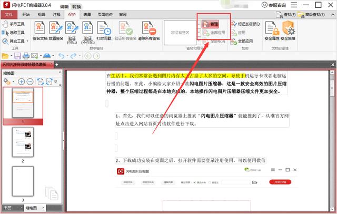Switch to the 开始 ribbon tab
The height and width of the screenshot is (214, 337).
tap(26, 14)
